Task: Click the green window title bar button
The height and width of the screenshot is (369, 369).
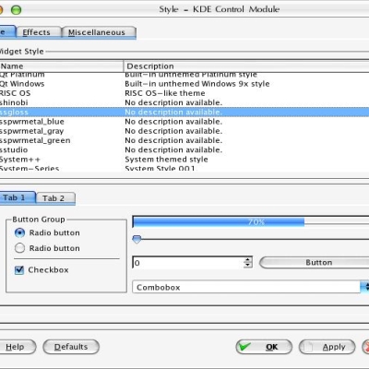Action: click(x=16, y=10)
